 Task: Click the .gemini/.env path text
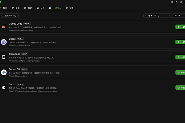[x=18, y=76]
